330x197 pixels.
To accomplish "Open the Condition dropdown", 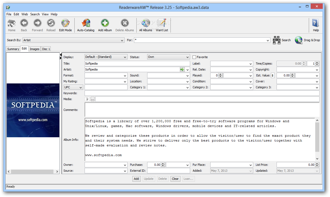I will [x=231, y=81].
